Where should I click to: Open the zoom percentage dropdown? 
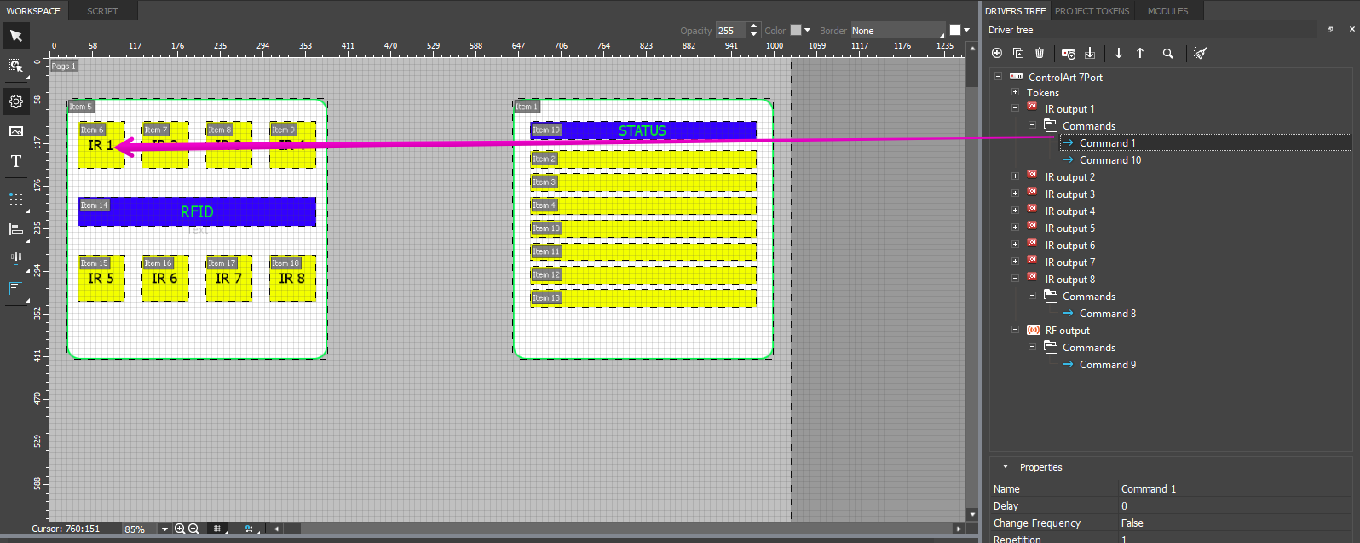click(164, 529)
